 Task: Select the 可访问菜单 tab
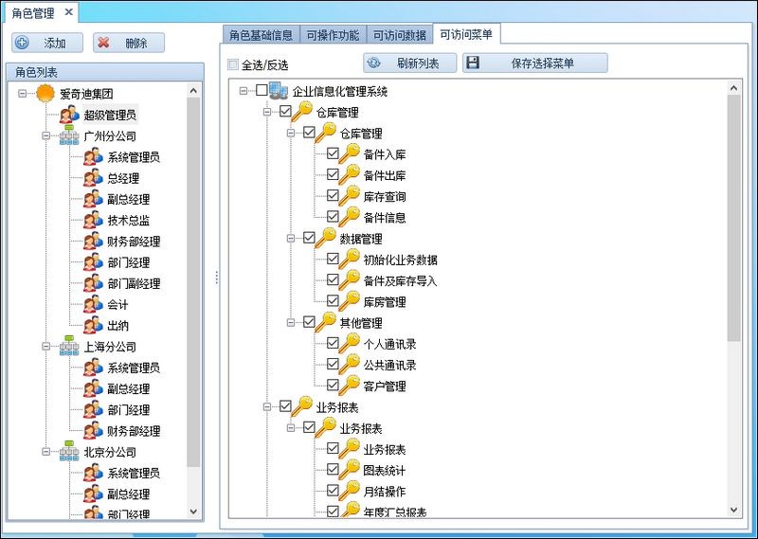[x=466, y=34]
